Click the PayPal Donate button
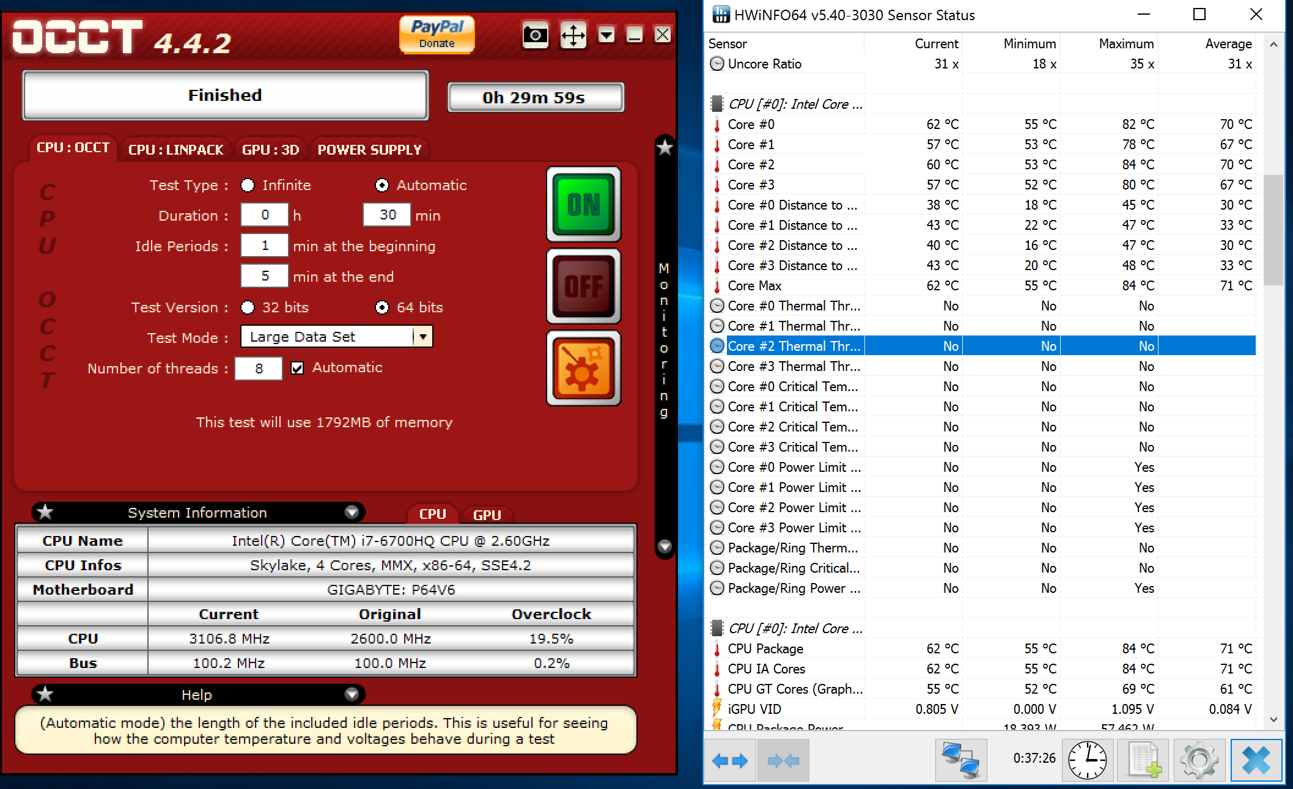1293x789 pixels. (x=437, y=34)
